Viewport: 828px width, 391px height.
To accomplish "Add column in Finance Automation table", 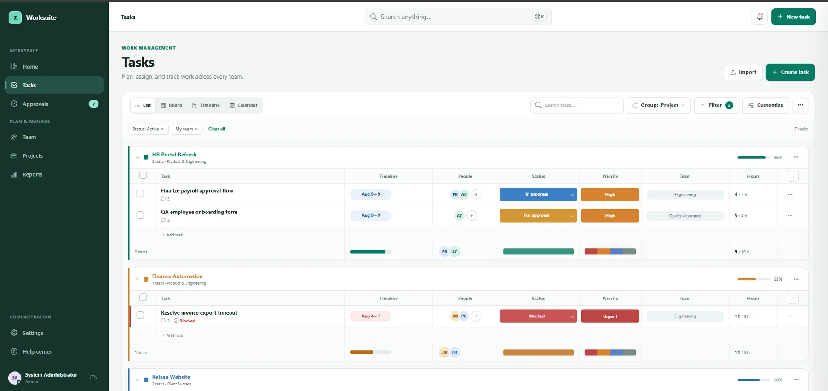I will [x=793, y=298].
